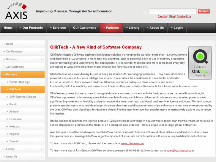Open the red Partners navigation menu
Image resolution: width=216 pixels, height=162 pixels.
point(111,28)
